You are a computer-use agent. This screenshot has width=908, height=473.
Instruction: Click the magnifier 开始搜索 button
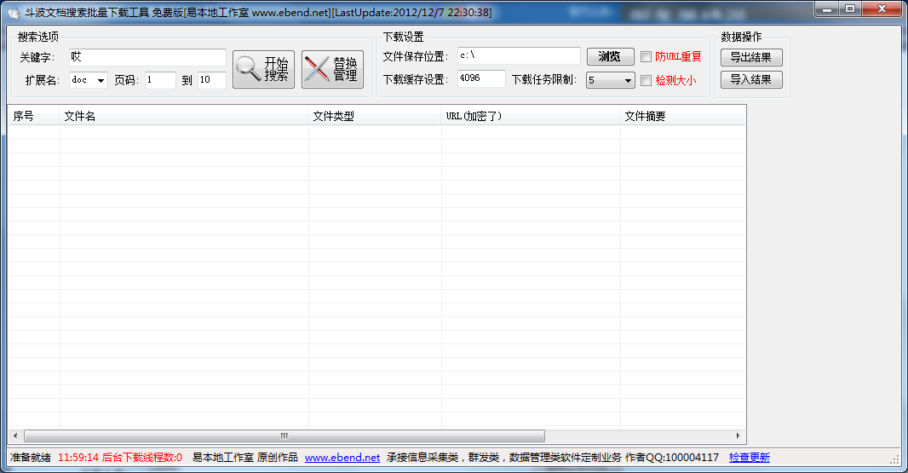click(263, 69)
